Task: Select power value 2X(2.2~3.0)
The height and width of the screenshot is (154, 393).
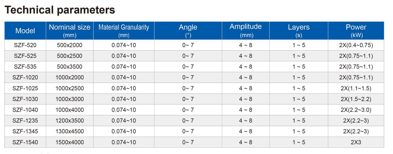Action: (356, 110)
